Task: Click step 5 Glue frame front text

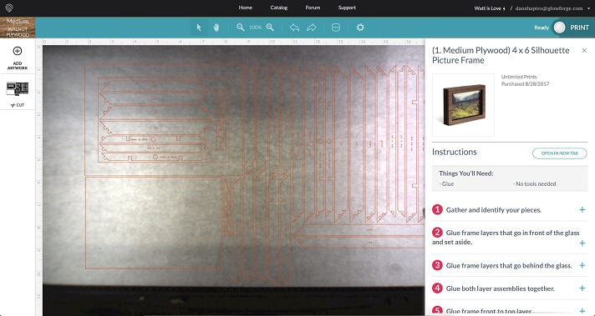Action: coord(489,311)
